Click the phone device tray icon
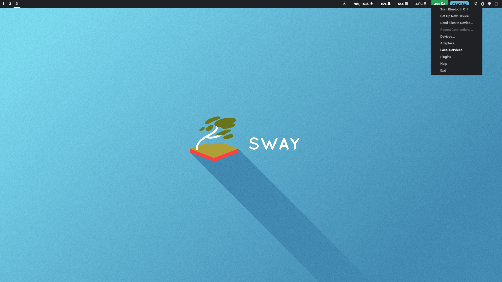502x282 pixels. (x=496, y=4)
